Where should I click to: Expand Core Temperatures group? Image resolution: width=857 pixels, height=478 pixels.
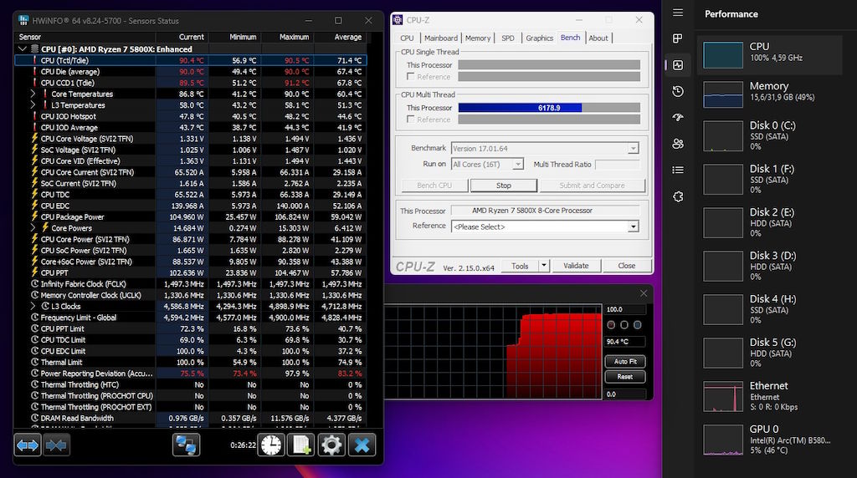pos(33,94)
